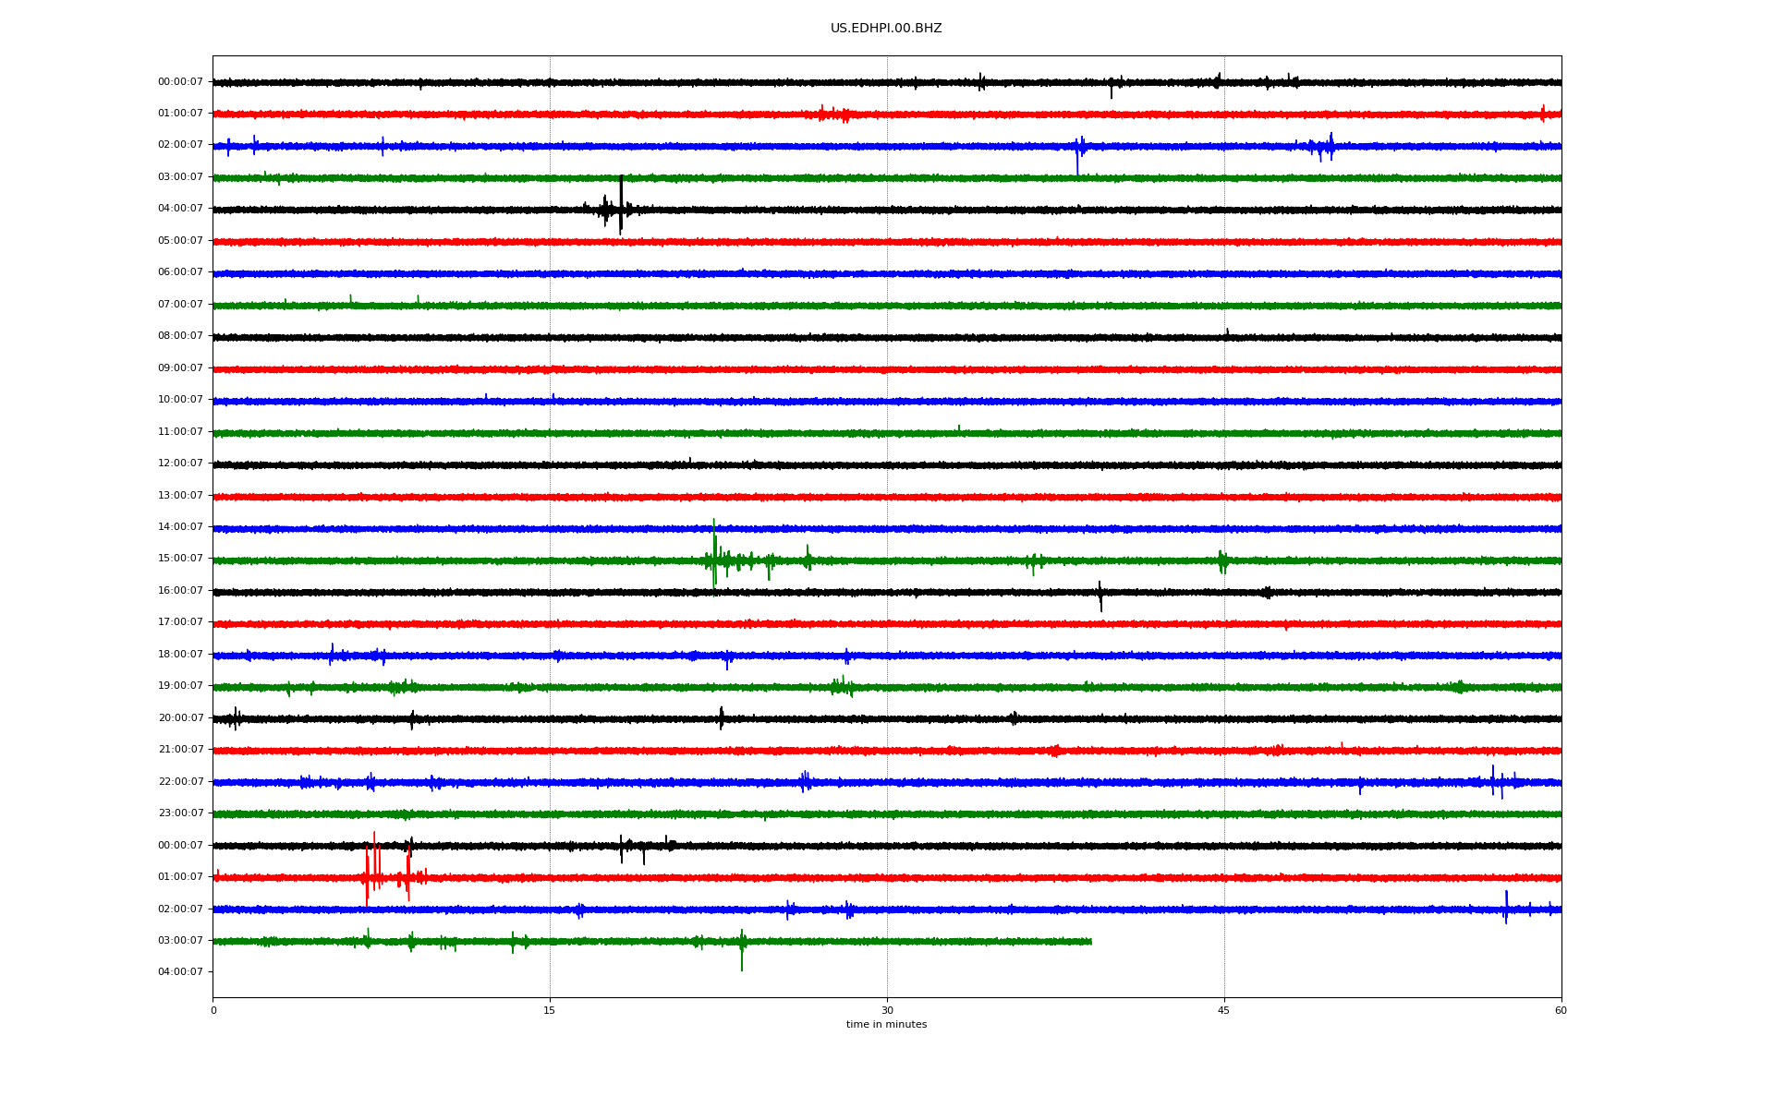Select the 20:00:07 row label
Image resolution: width=1774 pixels, height=1108 pixels.
tap(180, 718)
